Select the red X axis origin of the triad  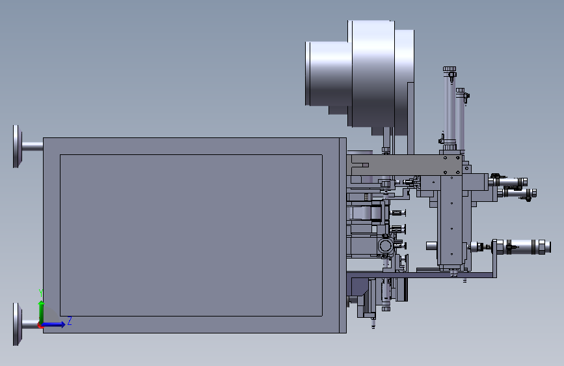[x=40, y=326]
